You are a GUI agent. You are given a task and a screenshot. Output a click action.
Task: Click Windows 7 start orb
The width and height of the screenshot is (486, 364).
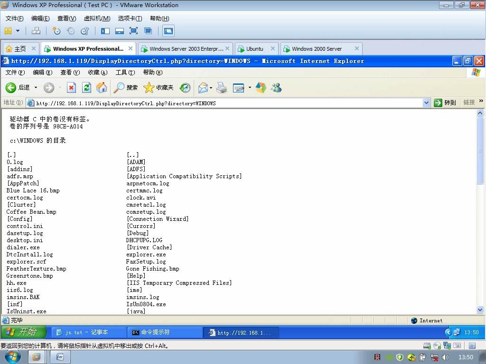pos(13,357)
